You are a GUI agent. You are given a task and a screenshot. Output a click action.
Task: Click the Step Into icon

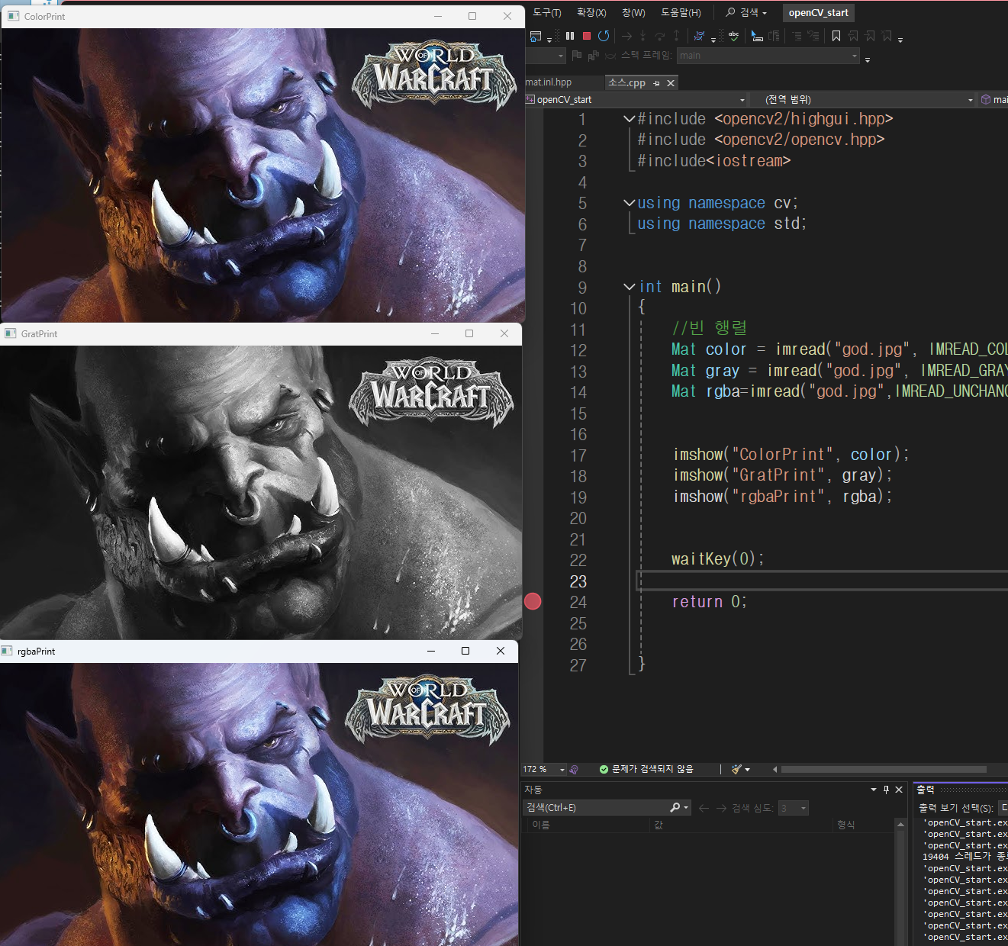coord(642,36)
